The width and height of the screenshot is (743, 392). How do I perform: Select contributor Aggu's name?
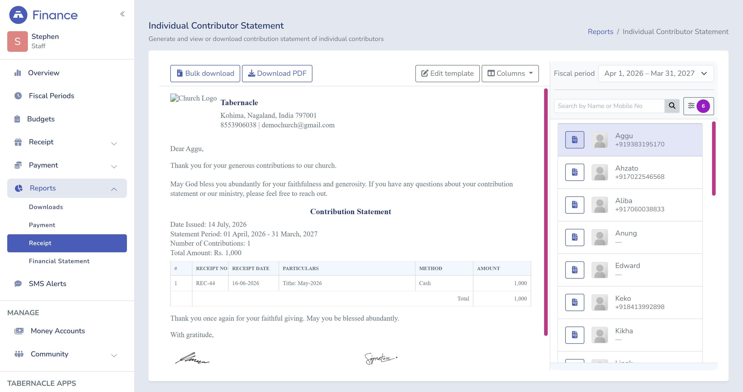click(624, 136)
